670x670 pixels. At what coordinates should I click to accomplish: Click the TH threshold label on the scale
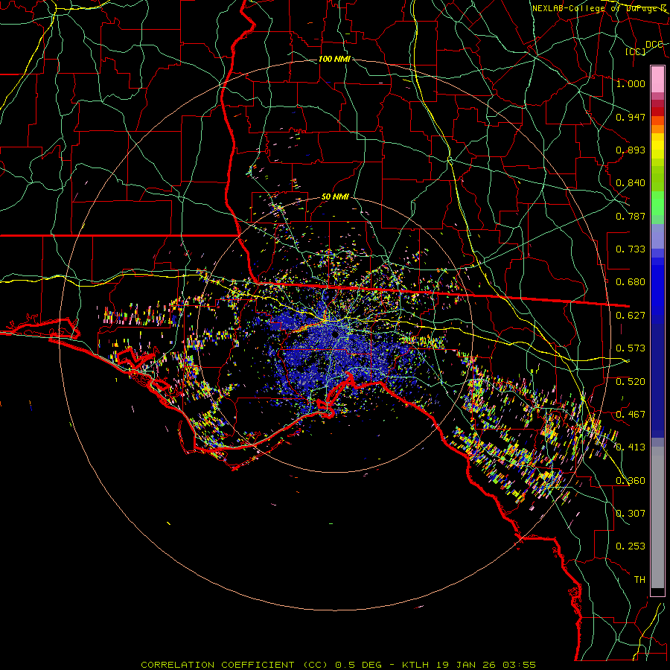pos(639,580)
